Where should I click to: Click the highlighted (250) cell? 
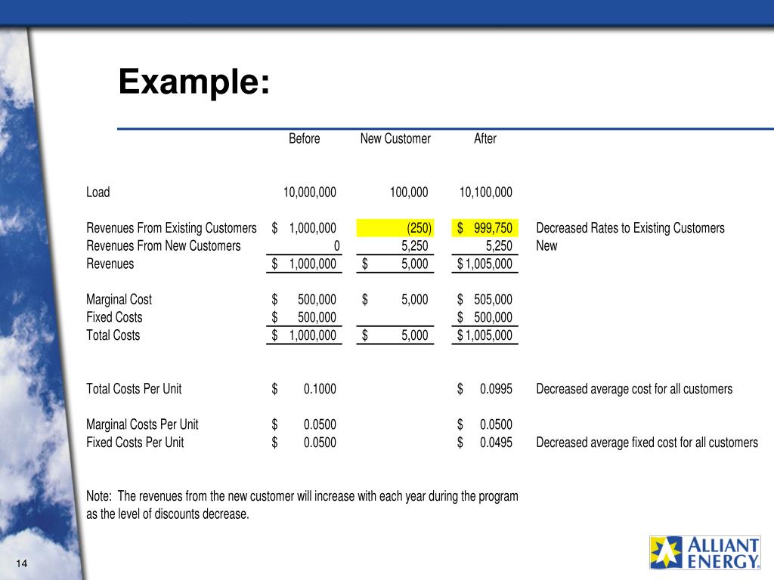pos(395,228)
